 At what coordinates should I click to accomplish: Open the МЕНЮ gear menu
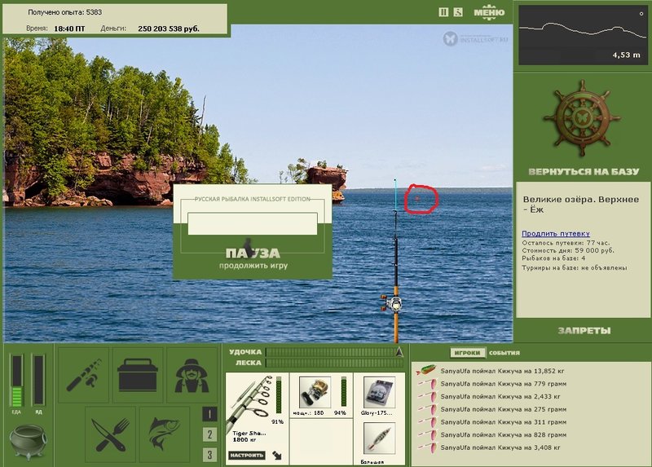(x=489, y=12)
